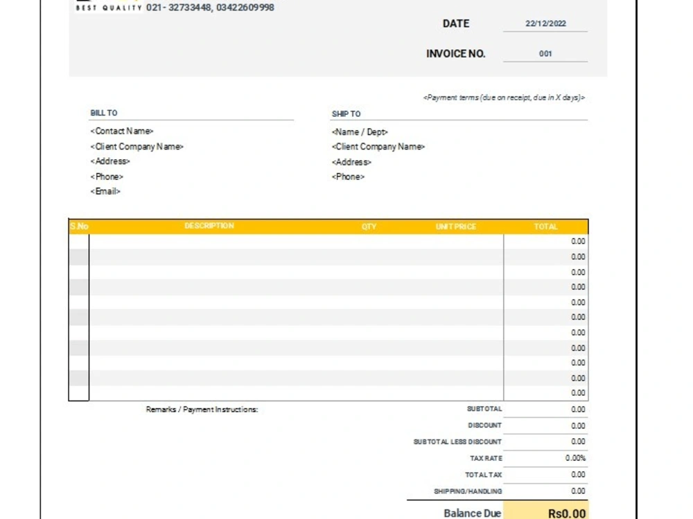Select the DISCOUNT value 0.00
This screenshot has width=693, height=519.
coord(578,426)
